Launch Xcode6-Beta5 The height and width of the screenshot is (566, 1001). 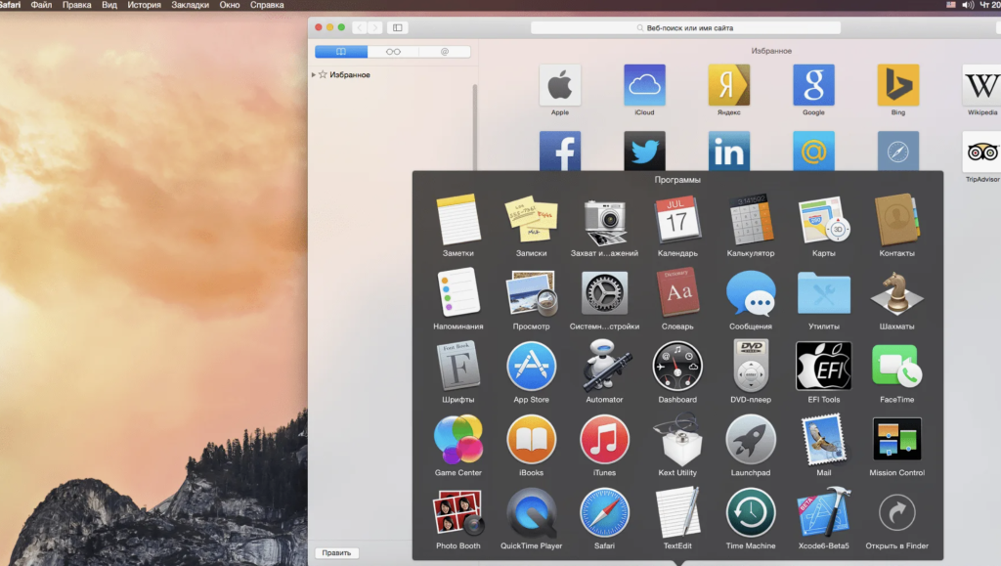823,512
